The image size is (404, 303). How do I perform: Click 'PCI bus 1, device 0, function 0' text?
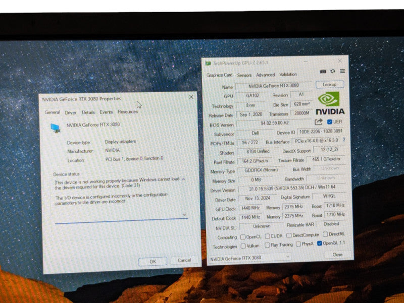coord(134,159)
